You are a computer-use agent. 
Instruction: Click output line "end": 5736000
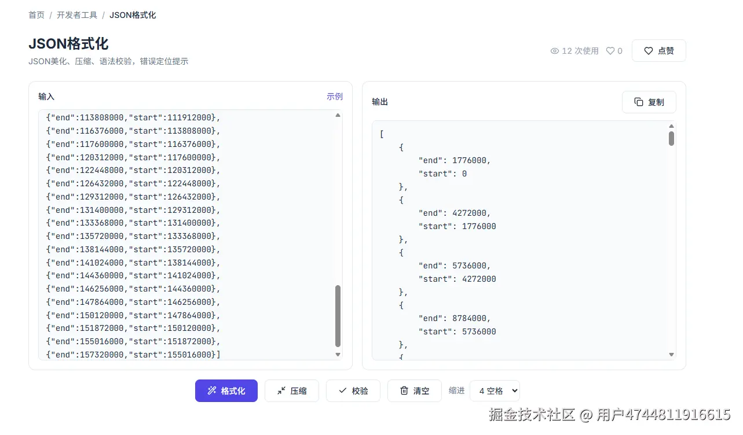[455, 266]
